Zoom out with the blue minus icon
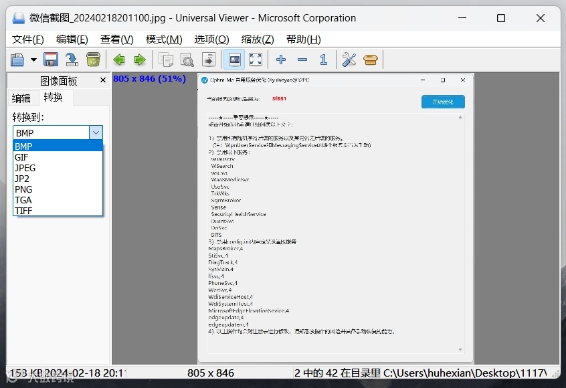This screenshot has width=566, height=388. point(302,60)
